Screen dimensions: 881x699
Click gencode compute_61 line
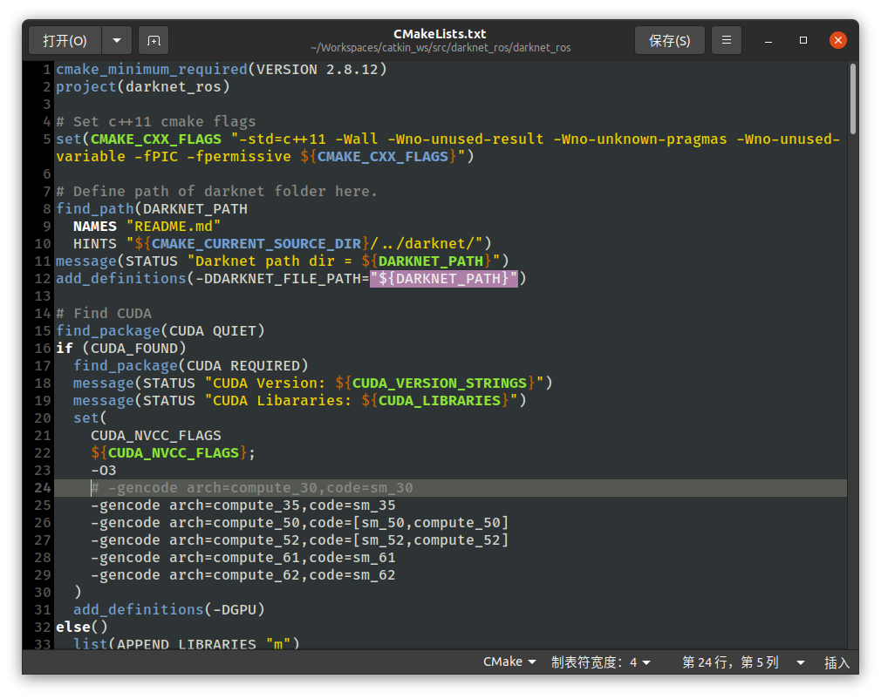point(243,557)
